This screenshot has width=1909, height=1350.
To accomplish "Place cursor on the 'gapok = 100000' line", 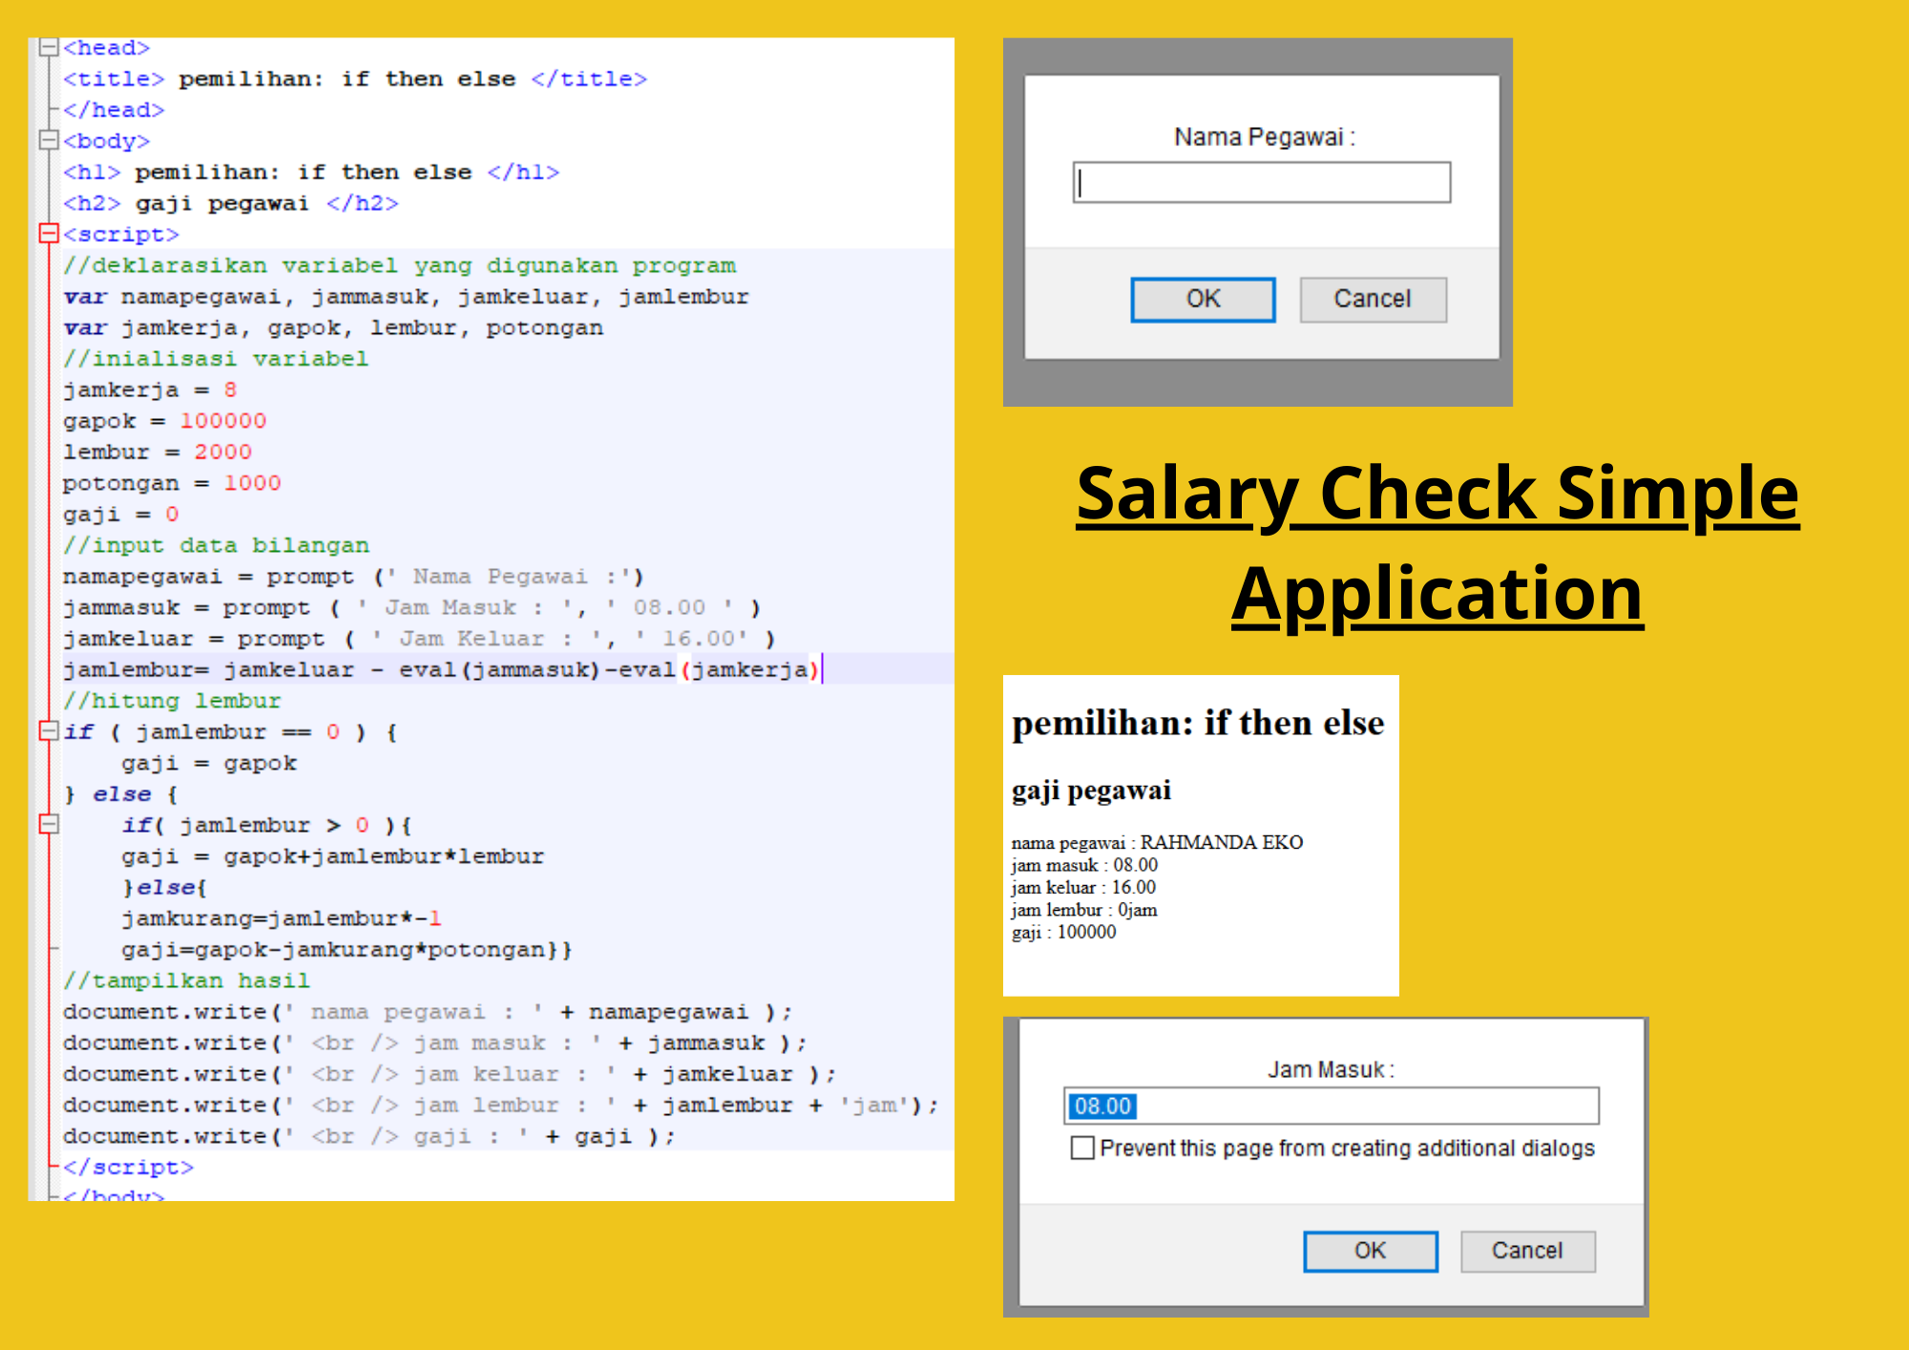I will [x=164, y=421].
